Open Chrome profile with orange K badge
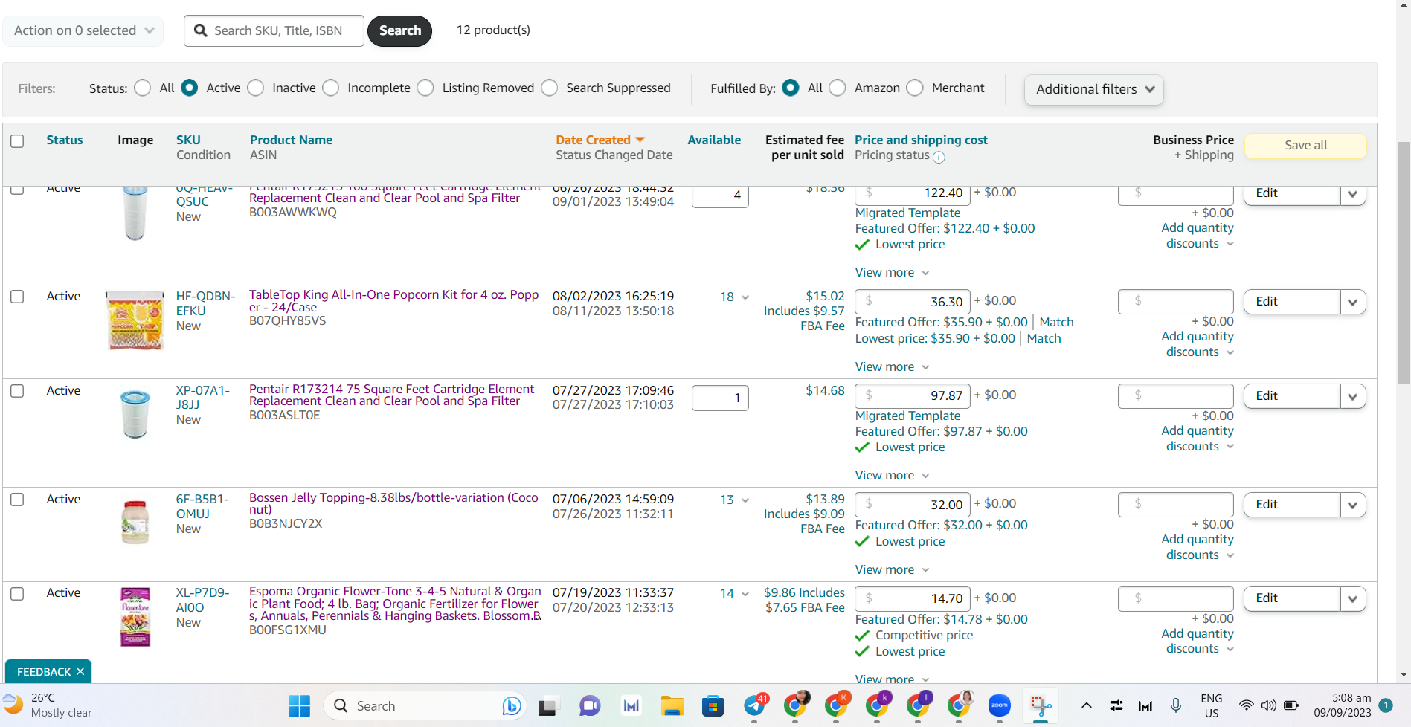The image size is (1411, 727). (836, 705)
